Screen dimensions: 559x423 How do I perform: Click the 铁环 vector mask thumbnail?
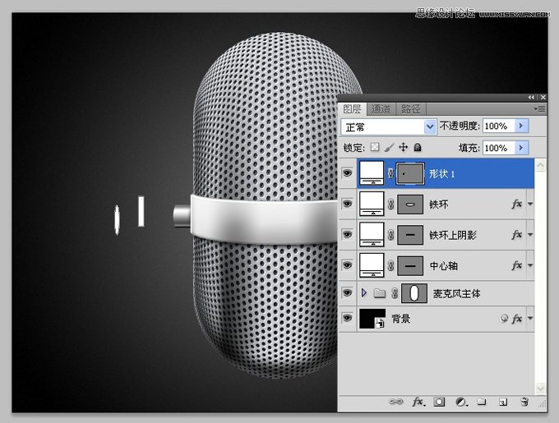pyautogui.click(x=410, y=205)
